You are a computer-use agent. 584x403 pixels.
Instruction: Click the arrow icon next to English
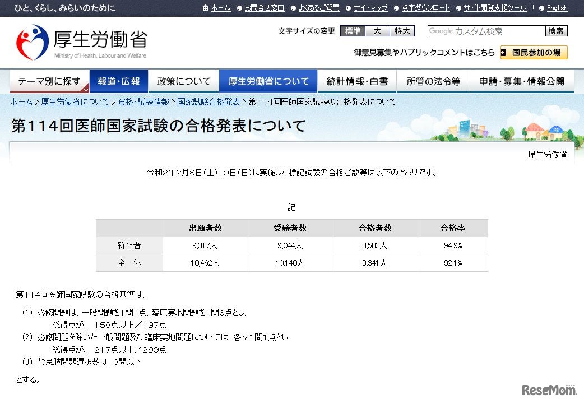coord(541,8)
